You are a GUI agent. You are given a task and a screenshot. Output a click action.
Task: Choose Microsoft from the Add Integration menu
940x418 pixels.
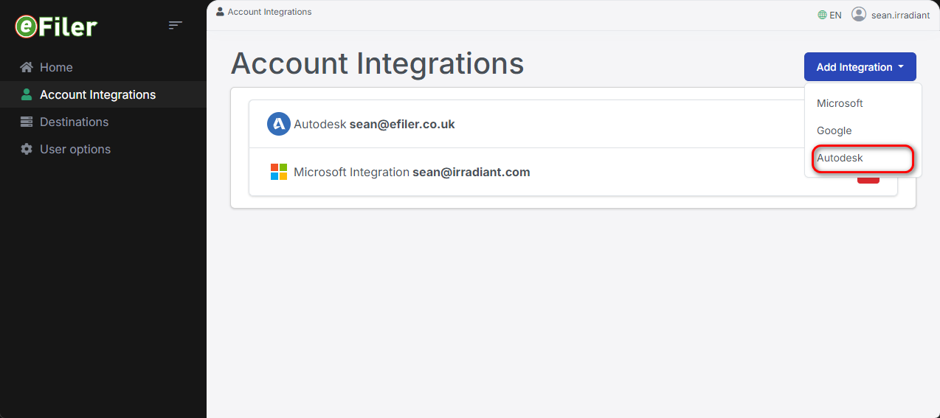(840, 103)
